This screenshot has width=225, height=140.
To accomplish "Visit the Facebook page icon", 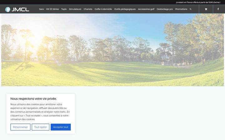I will click(218, 9).
